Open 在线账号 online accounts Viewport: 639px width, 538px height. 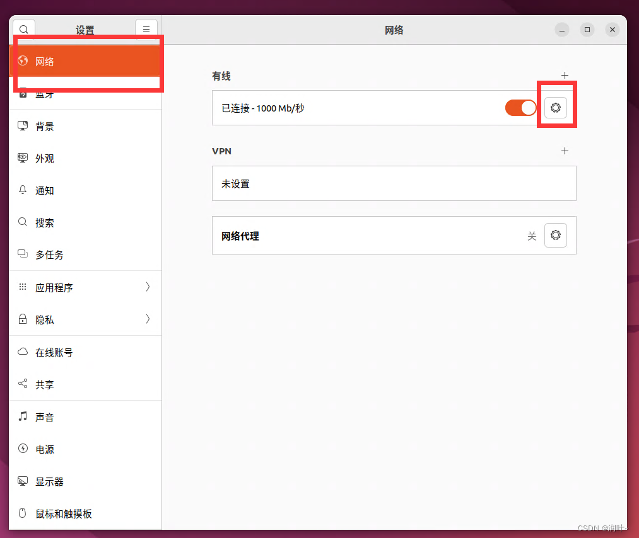85,352
